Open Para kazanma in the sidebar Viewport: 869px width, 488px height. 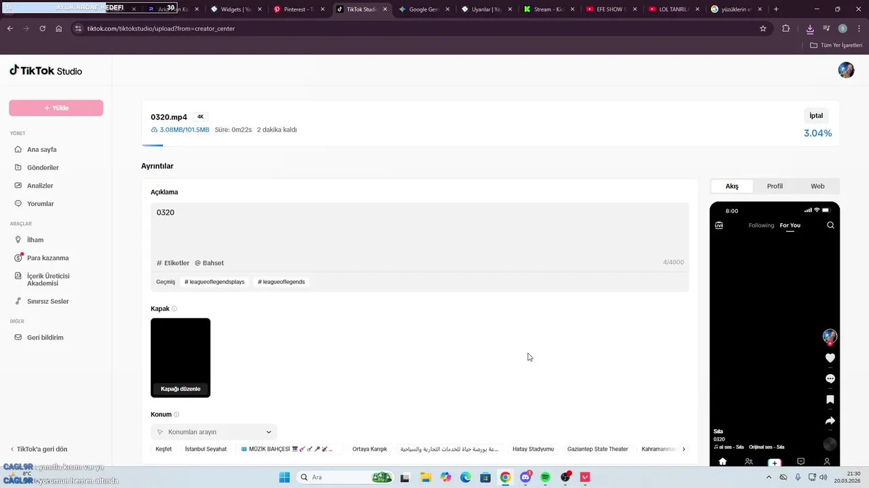(x=48, y=258)
